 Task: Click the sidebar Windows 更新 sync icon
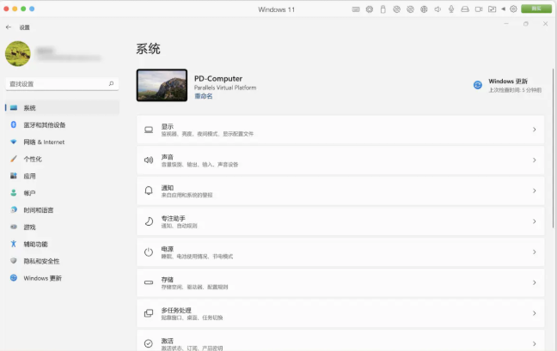coord(14,277)
